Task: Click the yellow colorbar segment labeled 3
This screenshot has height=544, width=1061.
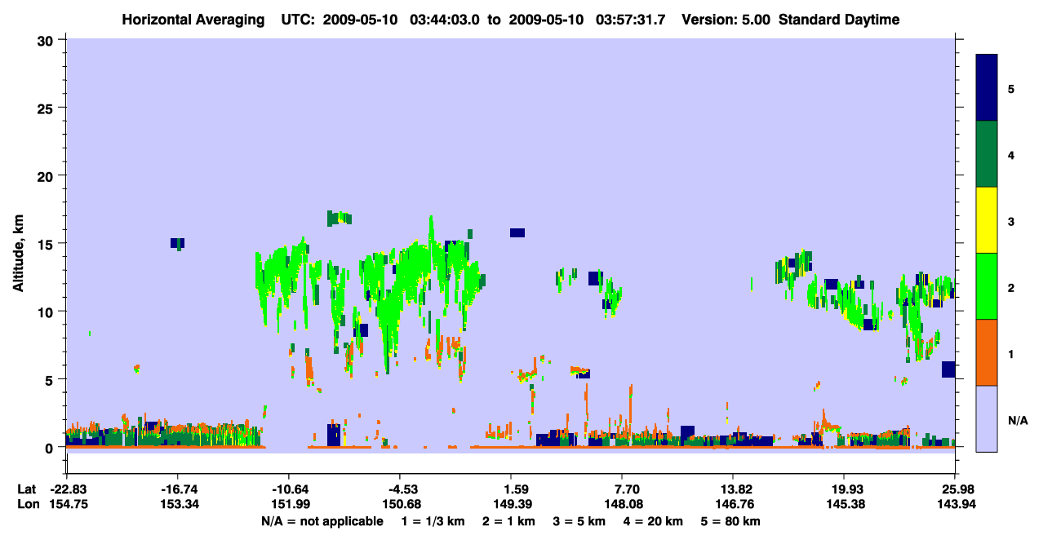Action: coord(987,220)
